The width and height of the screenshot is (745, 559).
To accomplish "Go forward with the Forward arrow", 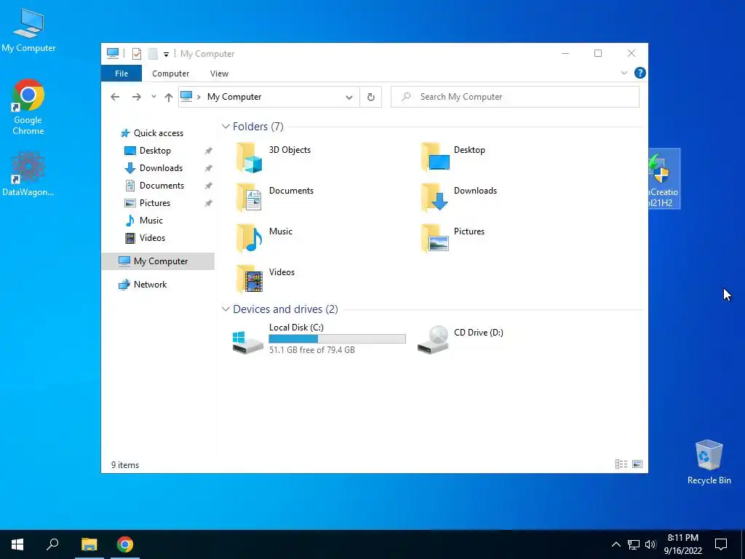I will [136, 97].
